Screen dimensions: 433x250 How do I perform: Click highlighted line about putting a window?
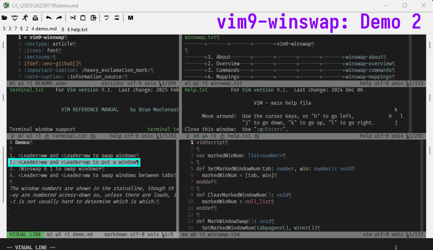(x=74, y=162)
